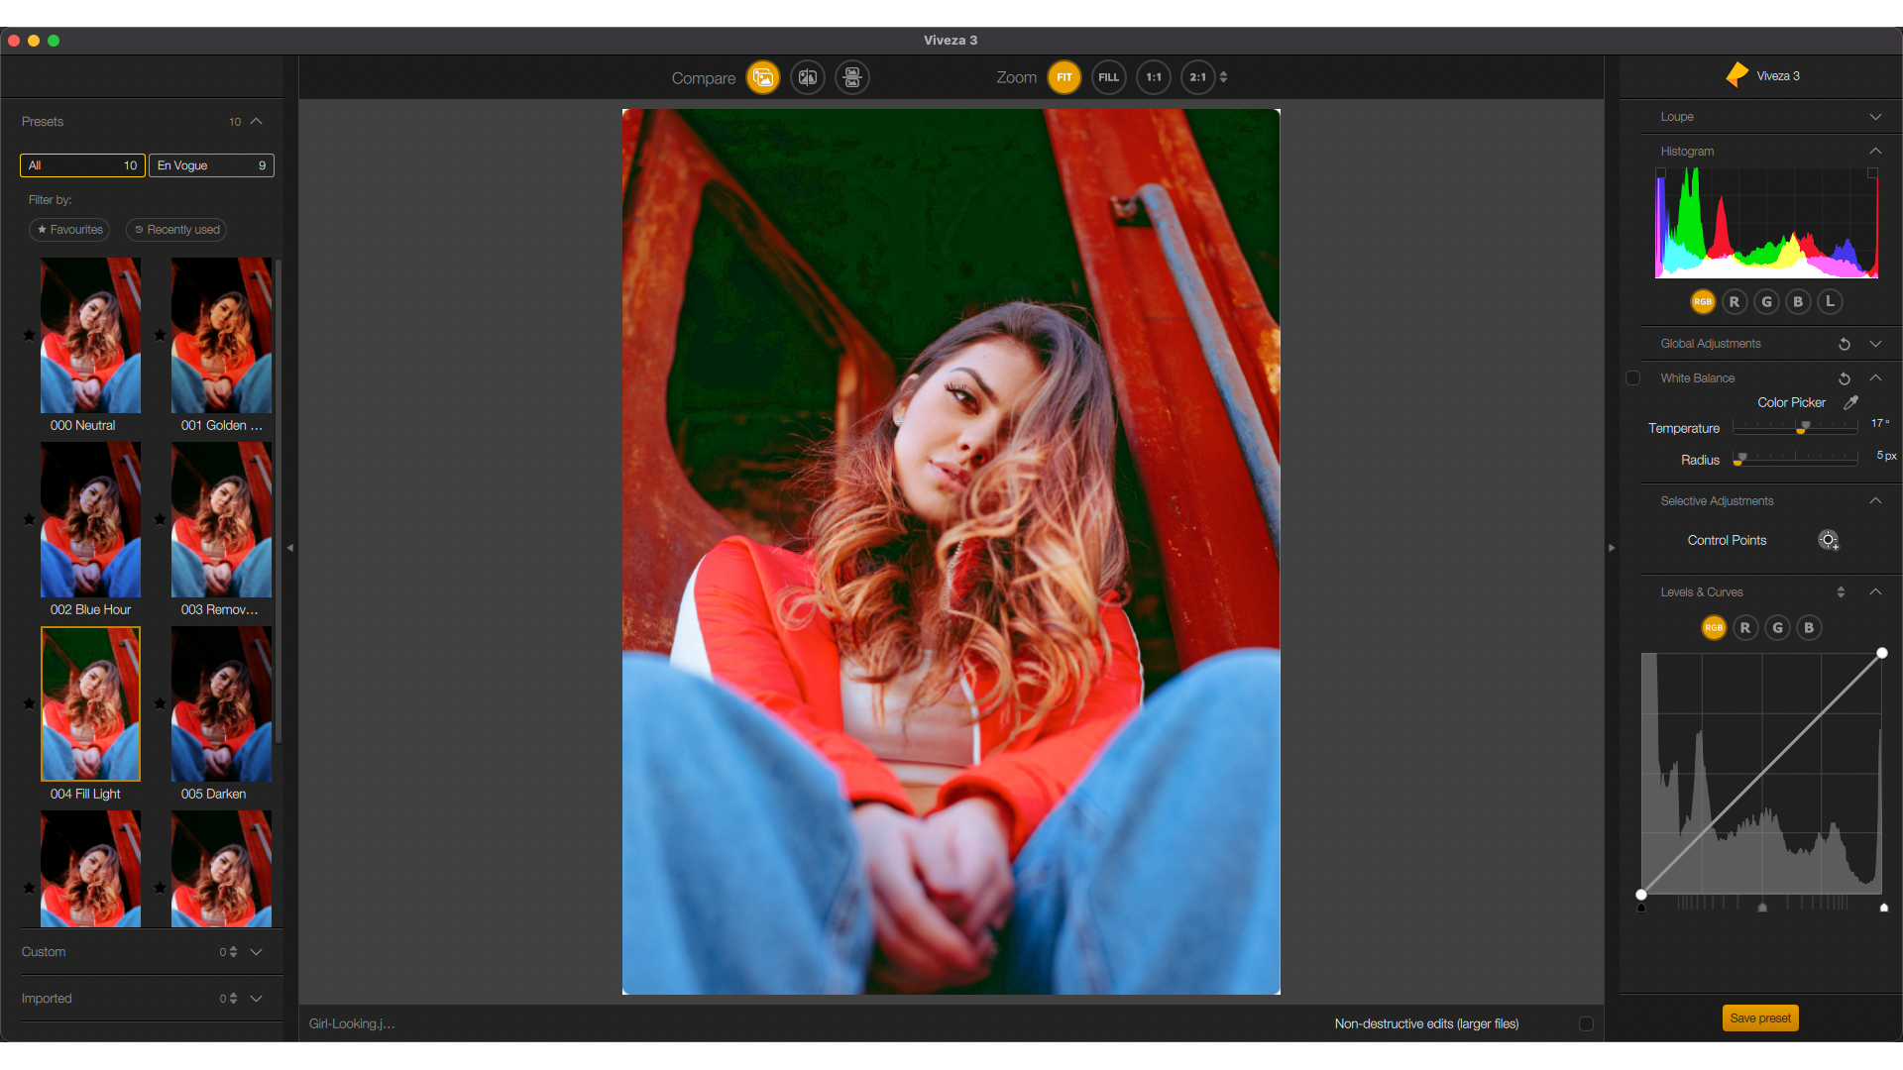The height and width of the screenshot is (1070, 1903).
Task: Click the Save preset button
Action: tap(1760, 1018)
